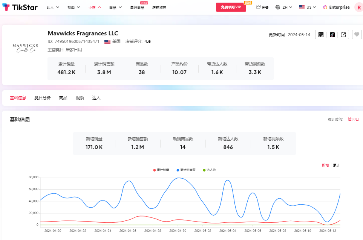Switch to the 类目分析 tab
The image size is (363, 240).
click(x=42, y=98)
